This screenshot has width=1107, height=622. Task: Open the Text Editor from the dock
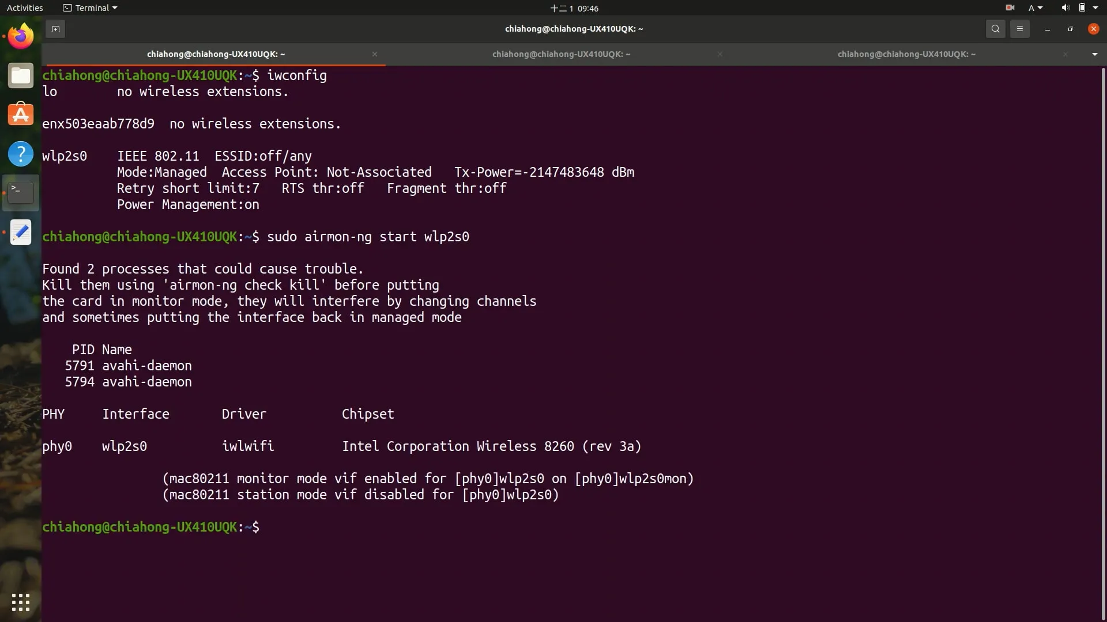point(21,232)
